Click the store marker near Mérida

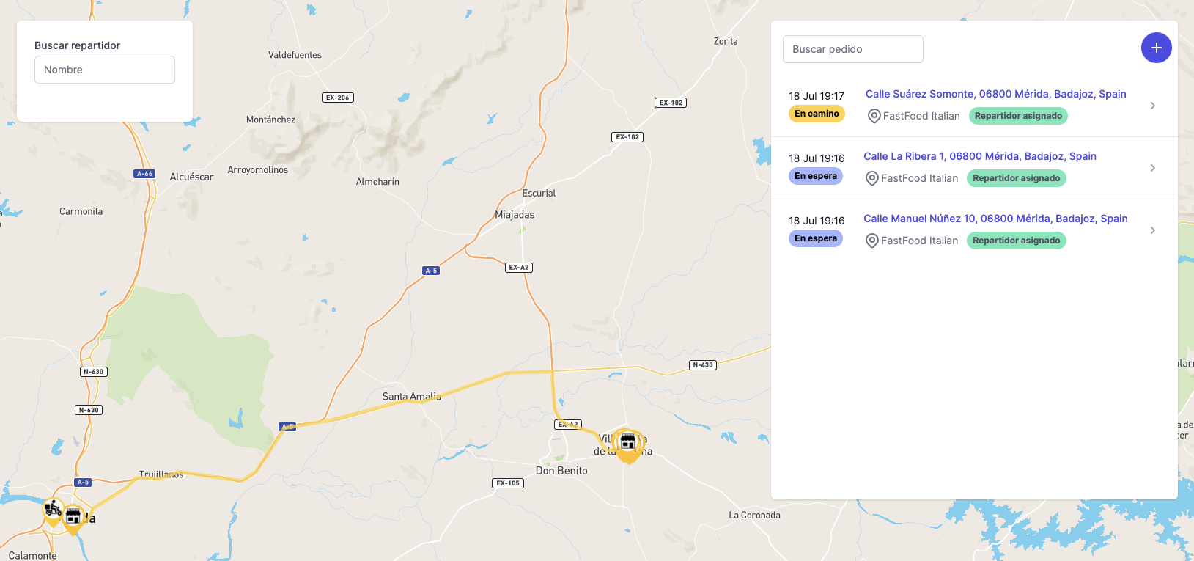(x=73, y=518)
